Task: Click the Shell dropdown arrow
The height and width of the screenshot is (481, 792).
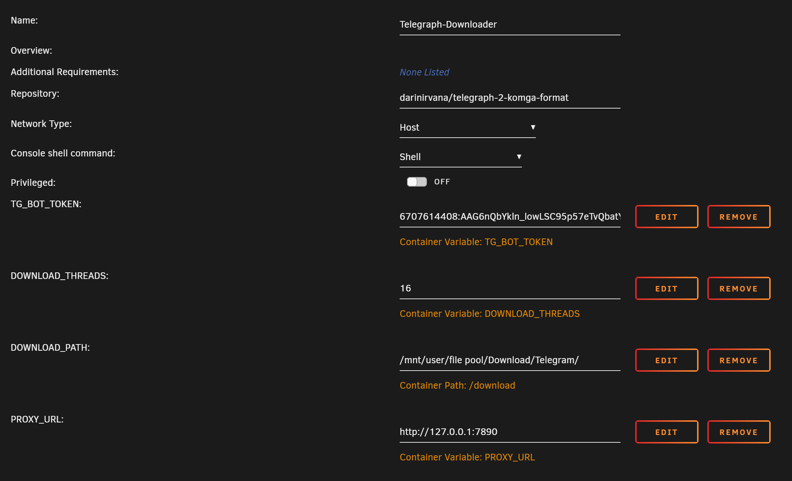Action: pyautogui.click(x=519, y=157)
